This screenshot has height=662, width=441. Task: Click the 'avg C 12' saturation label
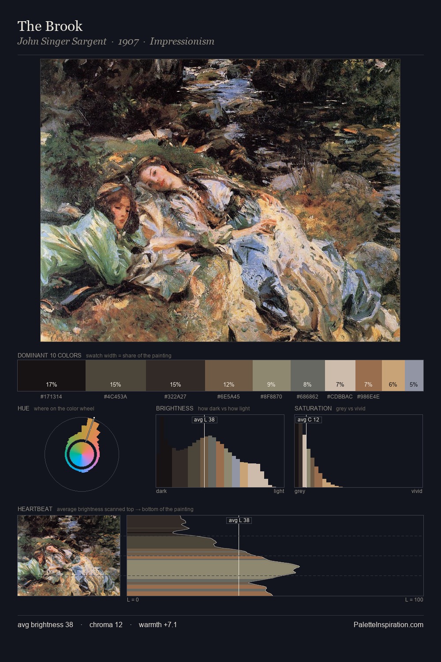(308, 420)
